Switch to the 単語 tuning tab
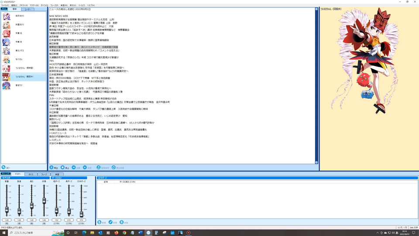The height and width of the screenshot is (236, 419). point(57,174)
